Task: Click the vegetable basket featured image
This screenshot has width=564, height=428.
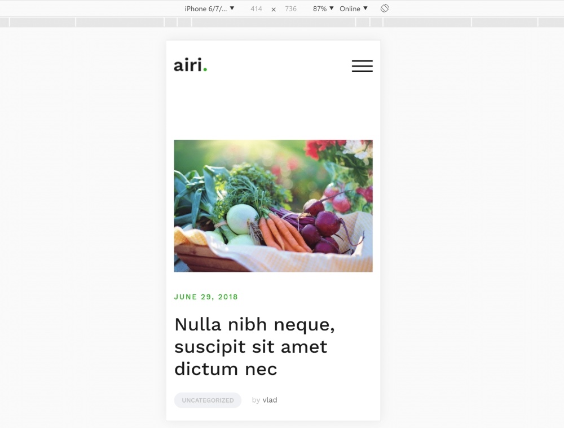Action: pyautogui.click(x=274, y=206)
